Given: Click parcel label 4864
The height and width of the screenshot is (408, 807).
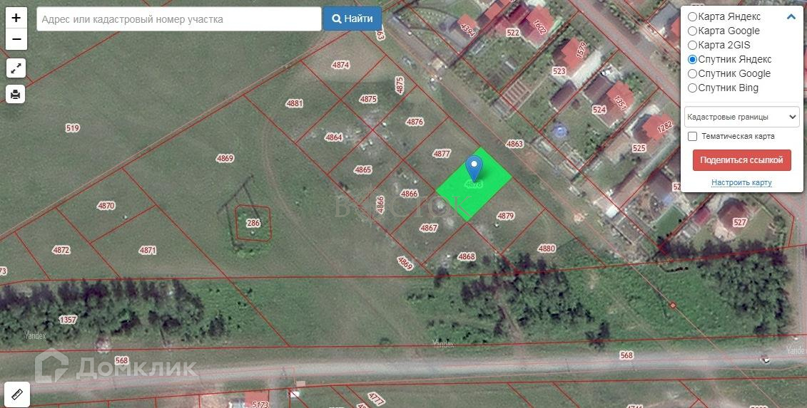Looking at the screenshot, I should [x=333, y=137].
